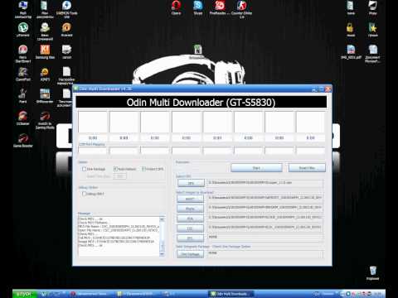The image size is (398, 298).
Task: Toggle the Auto Reboot checkbox
Action: 115,169
